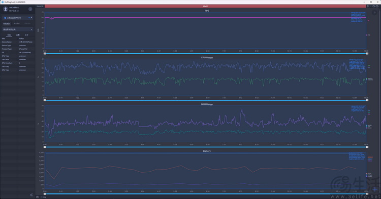Click the GPU Type info row
The width and height of the screenshot is (381, 199).
coord(17,70)
